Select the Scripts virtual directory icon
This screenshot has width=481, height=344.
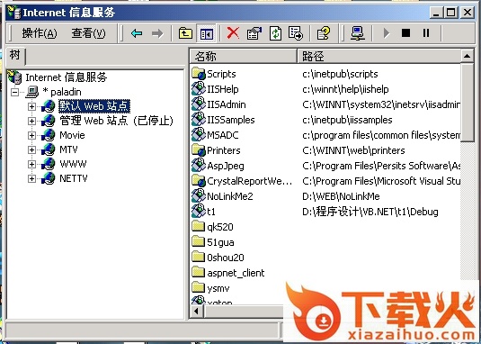coord(199,74)
